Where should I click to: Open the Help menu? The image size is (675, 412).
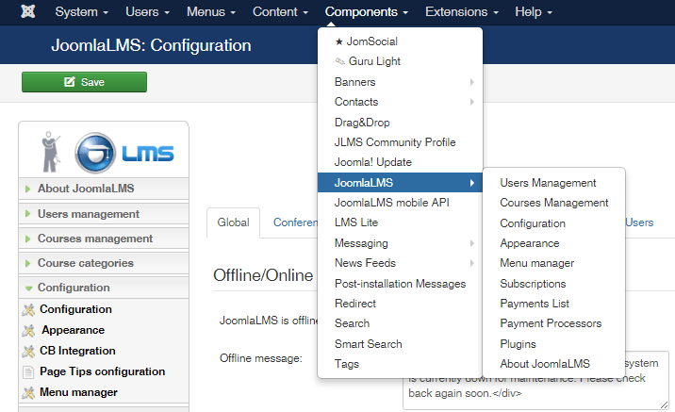pos(534,11)
